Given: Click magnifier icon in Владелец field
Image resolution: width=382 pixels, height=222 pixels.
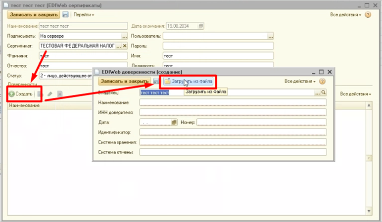Looking at the screenshot, I should (x=324, y=92).
